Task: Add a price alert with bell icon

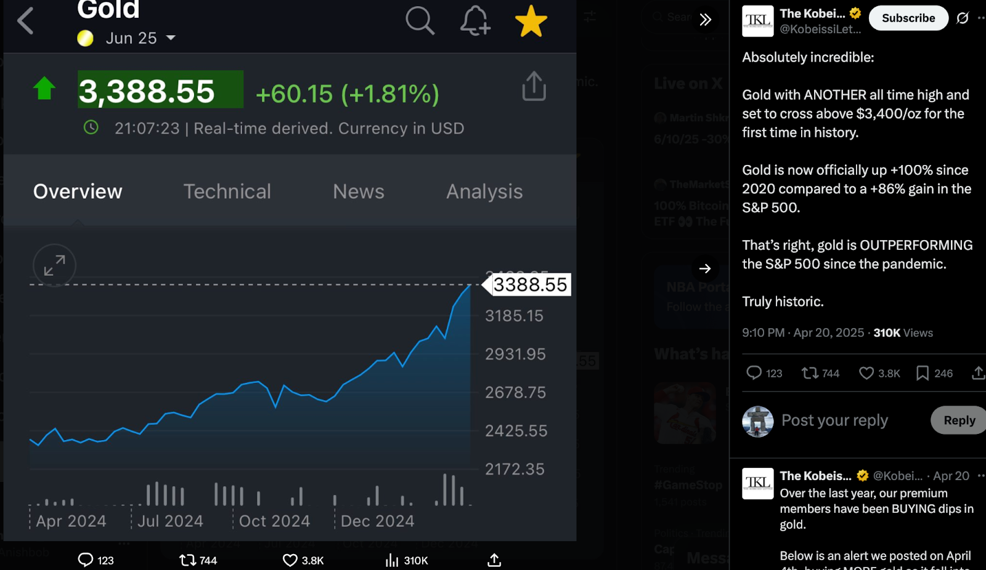Action: click(475, 21)
